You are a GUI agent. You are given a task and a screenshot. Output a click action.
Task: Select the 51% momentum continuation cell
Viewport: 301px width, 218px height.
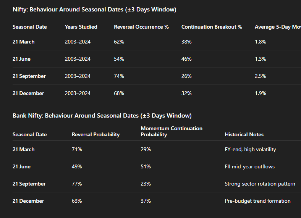tap(146, 166)
